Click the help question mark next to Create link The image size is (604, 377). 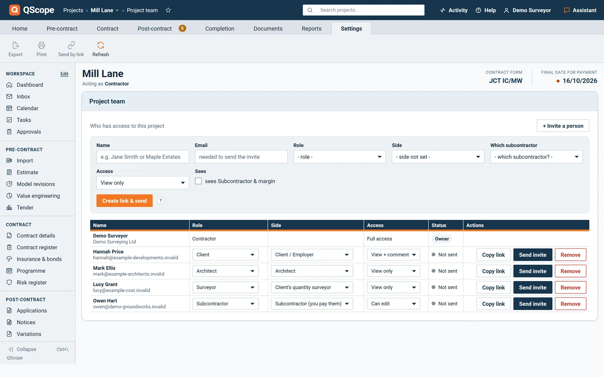160,201
